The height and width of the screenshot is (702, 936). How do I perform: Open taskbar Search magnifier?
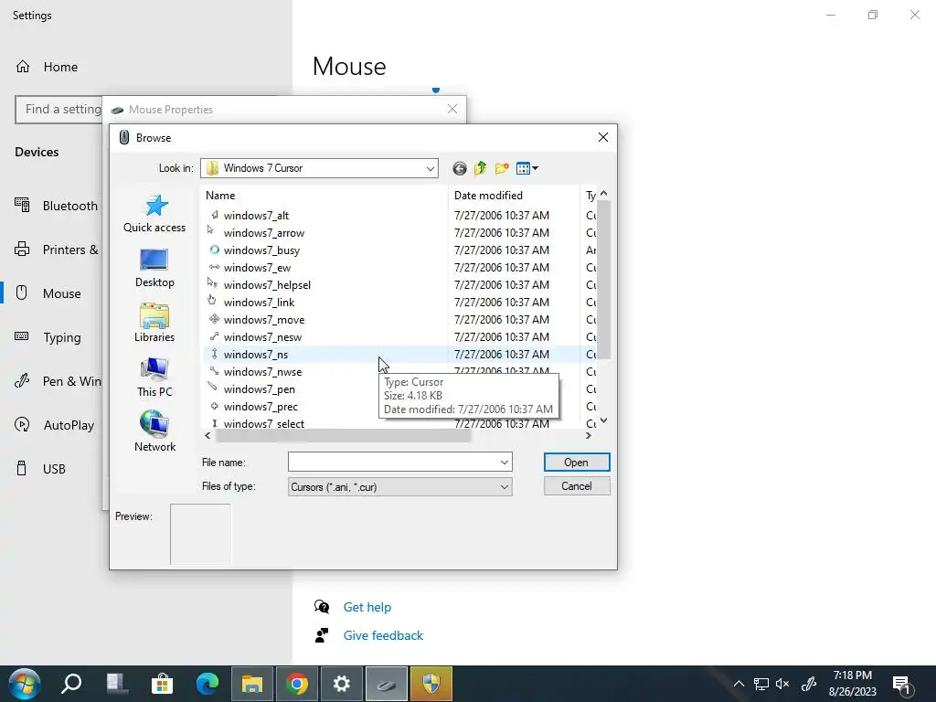(x=71, y=684)
